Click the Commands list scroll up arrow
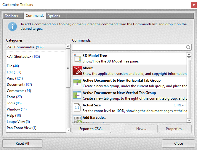Screen dimensions: 197x150 click(189, 55)
